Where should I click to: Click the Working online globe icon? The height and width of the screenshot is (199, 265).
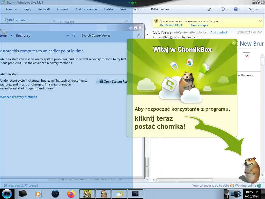[259, 186]
